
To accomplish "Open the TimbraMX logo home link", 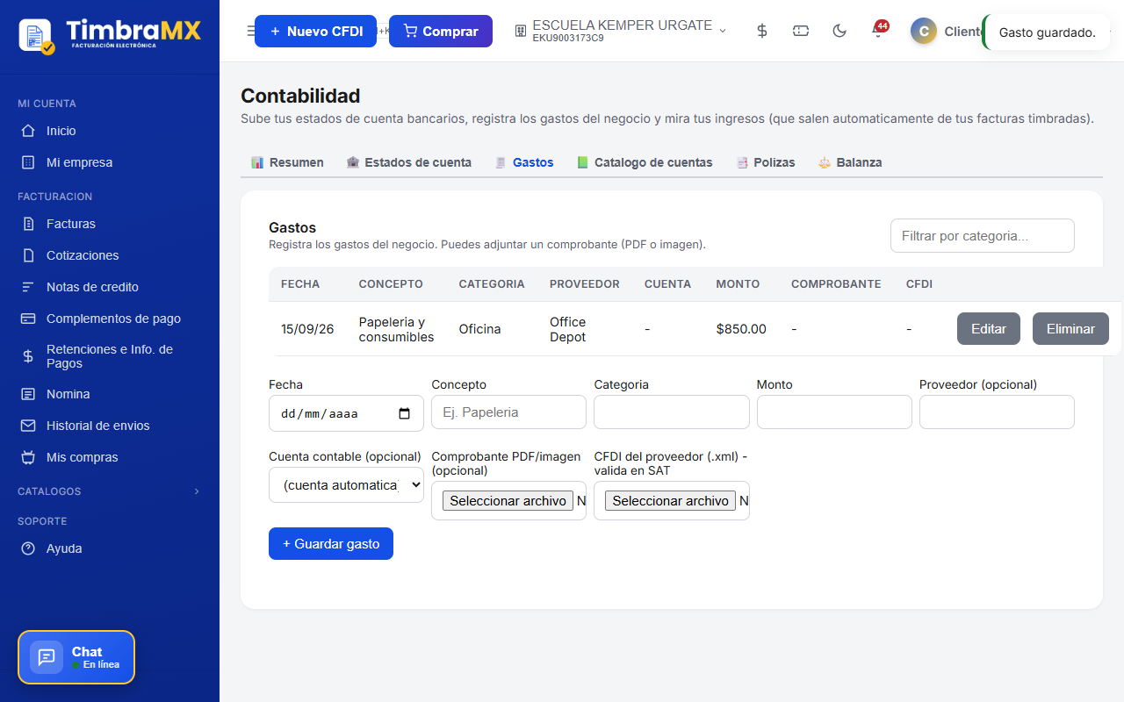I will coord(110,35).
